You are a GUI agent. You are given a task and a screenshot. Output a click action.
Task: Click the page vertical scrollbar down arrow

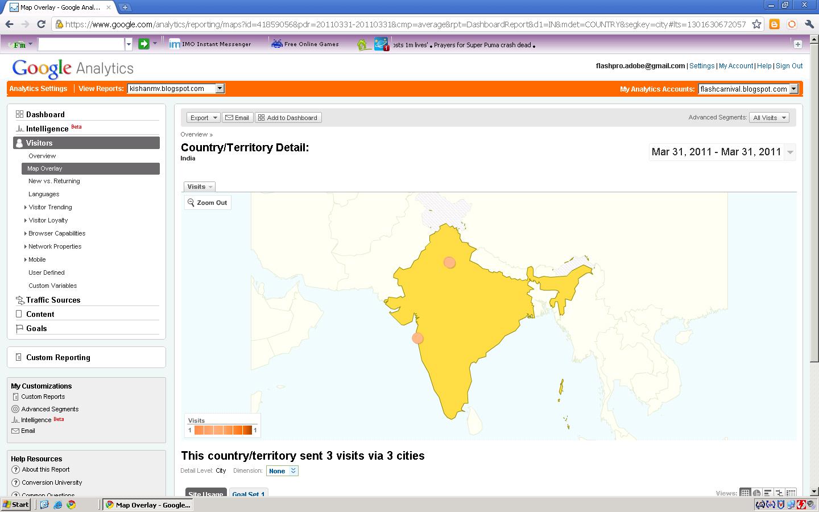(814, 491)
